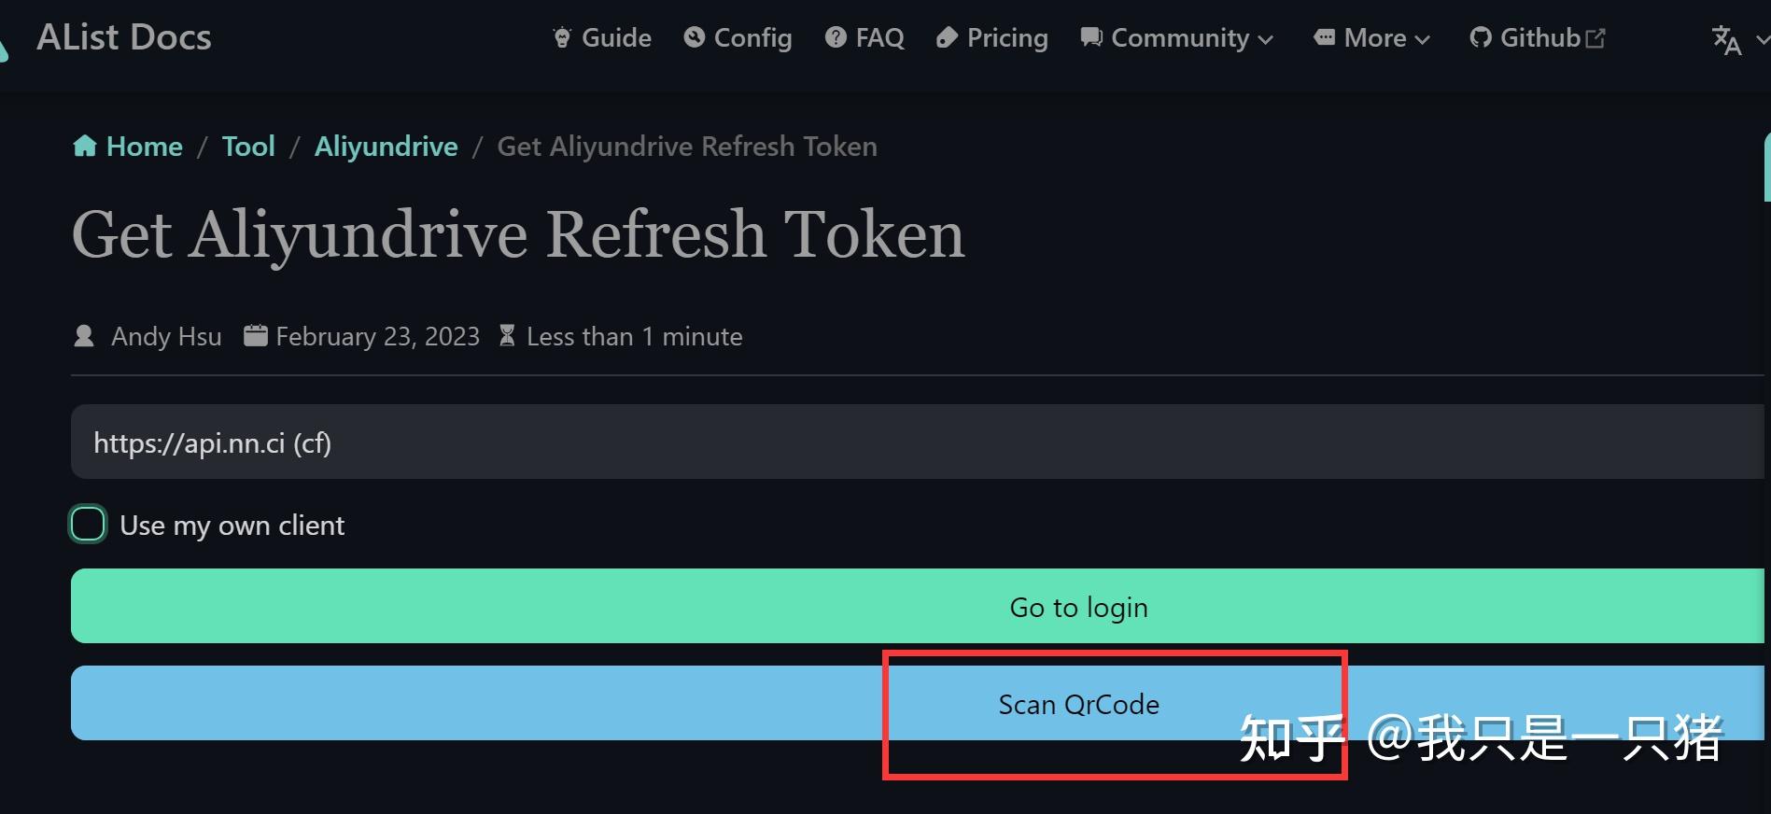Click the Home house icon in breadcrumb
Screen dimensions: 1771x814
click(85, 147)
